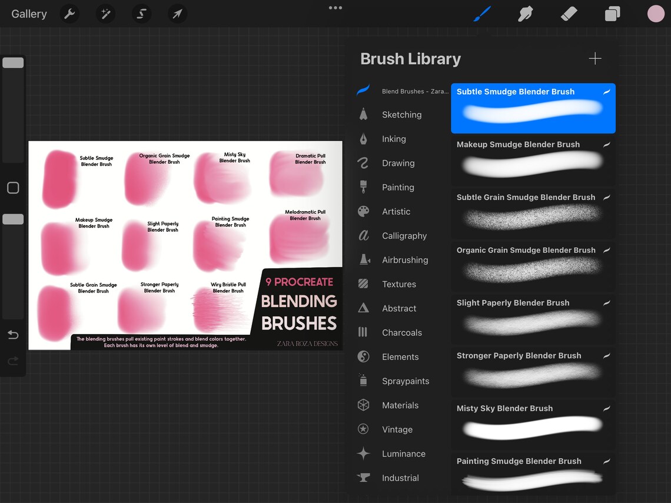
Task: Select the Misty Sky Blender Brush
Action: 533,425
